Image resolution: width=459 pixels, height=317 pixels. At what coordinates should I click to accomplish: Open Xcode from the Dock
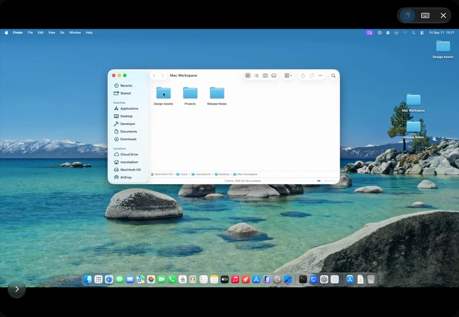point(288,279)
